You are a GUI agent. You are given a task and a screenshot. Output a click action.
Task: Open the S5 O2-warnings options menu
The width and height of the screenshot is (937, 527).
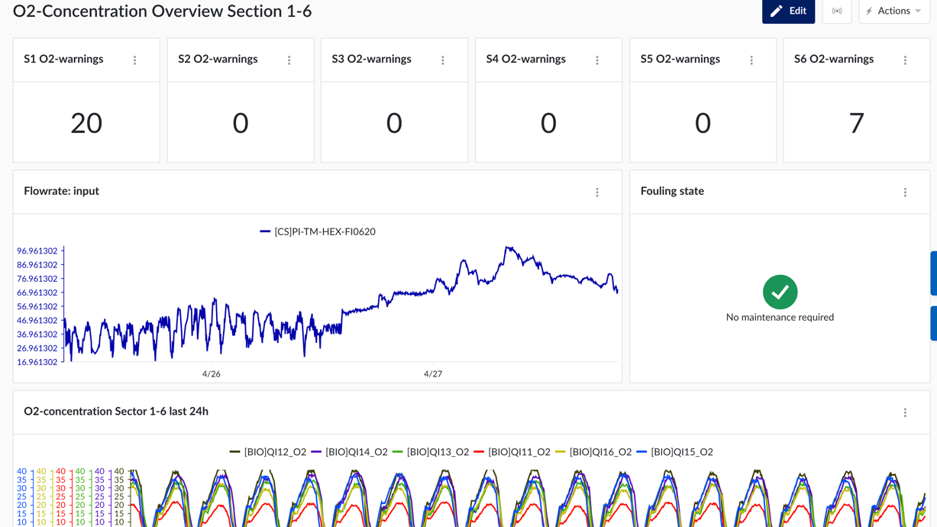[751, 60]
